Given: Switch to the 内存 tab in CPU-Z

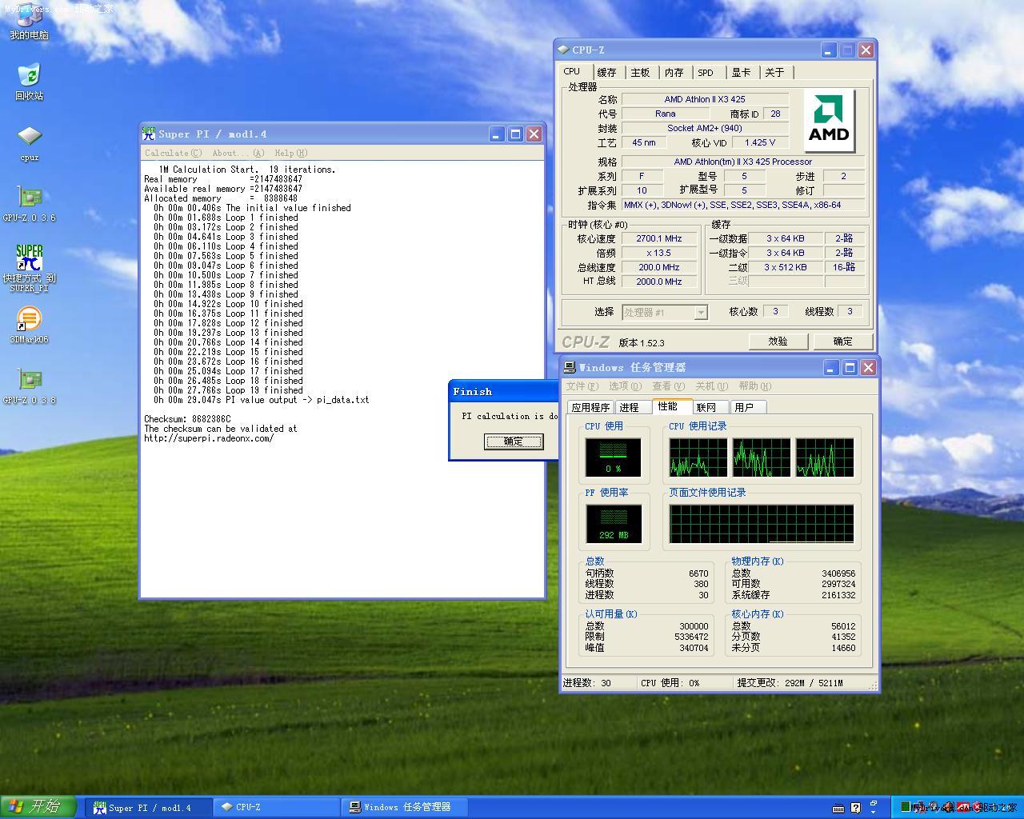Looking at the screenshot, I should tap(674, 73).
